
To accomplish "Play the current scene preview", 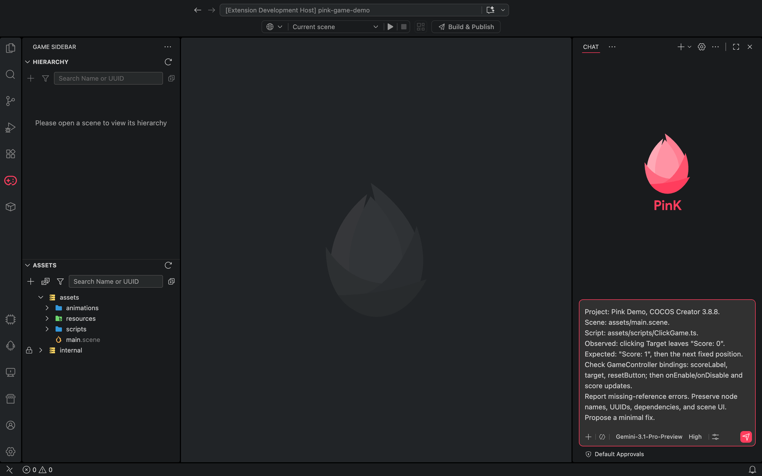I will pos(391,27).
